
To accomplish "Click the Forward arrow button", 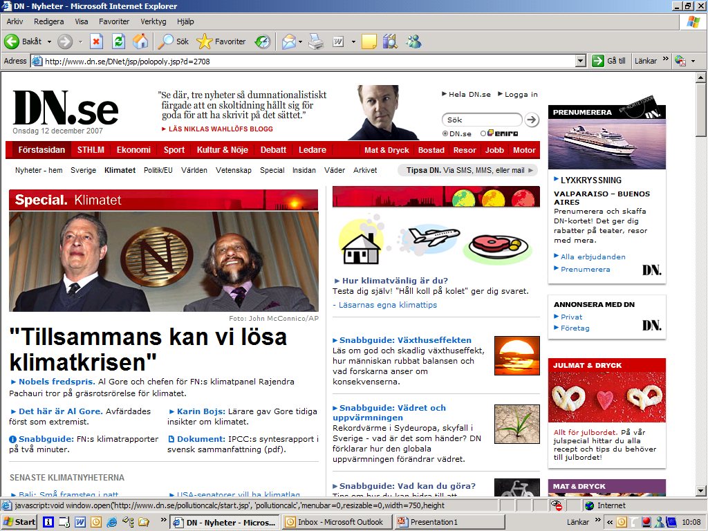I will pyautogui.click(x=65, y=41).
